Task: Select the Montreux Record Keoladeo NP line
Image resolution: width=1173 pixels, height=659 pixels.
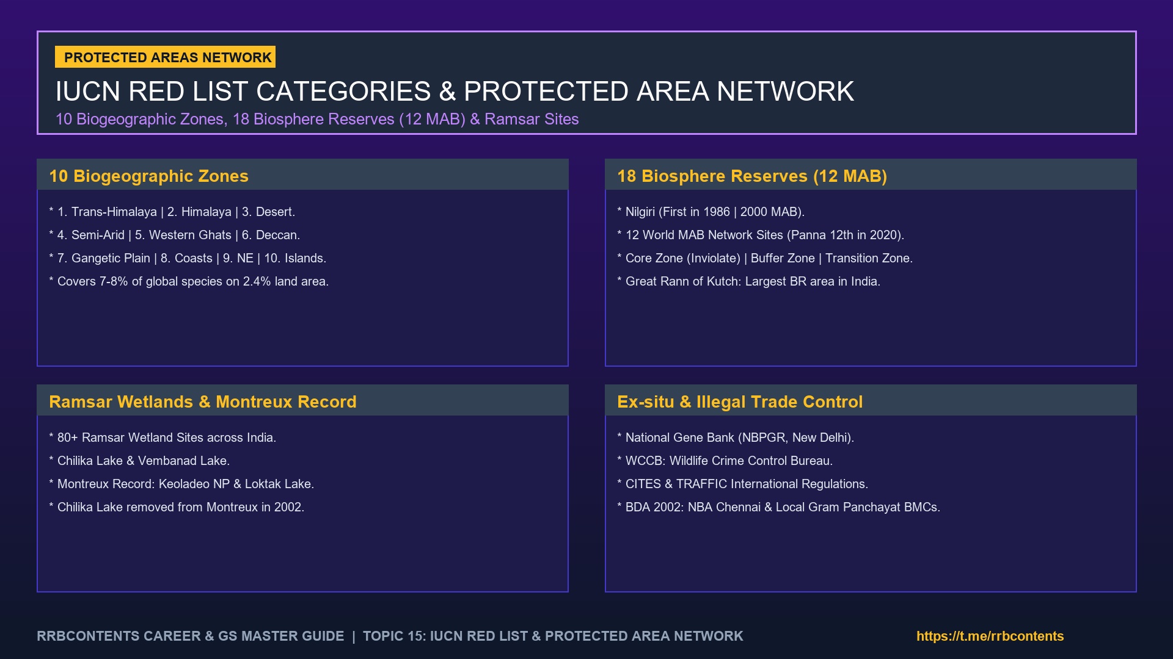Action: 181,484
